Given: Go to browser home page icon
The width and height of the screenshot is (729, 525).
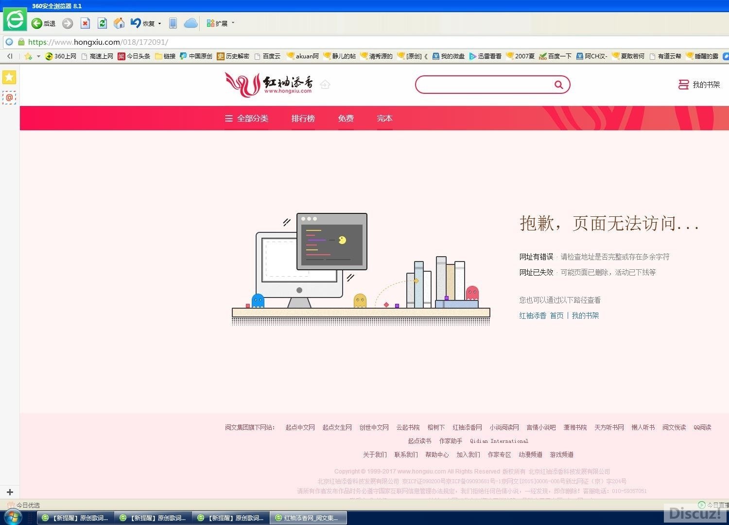Looking at the screenshot, I should point(119,23).
